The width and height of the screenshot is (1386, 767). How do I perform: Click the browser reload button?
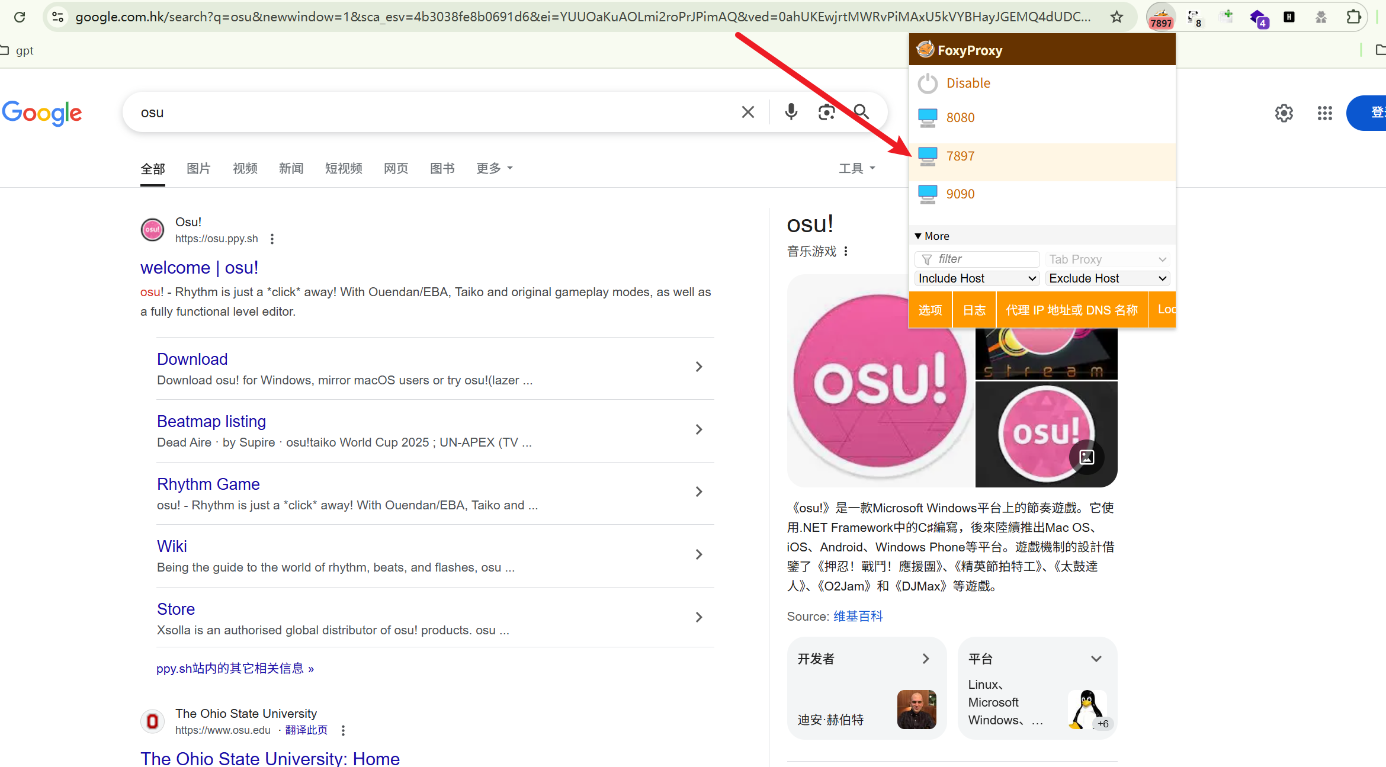tap(20, 17)
